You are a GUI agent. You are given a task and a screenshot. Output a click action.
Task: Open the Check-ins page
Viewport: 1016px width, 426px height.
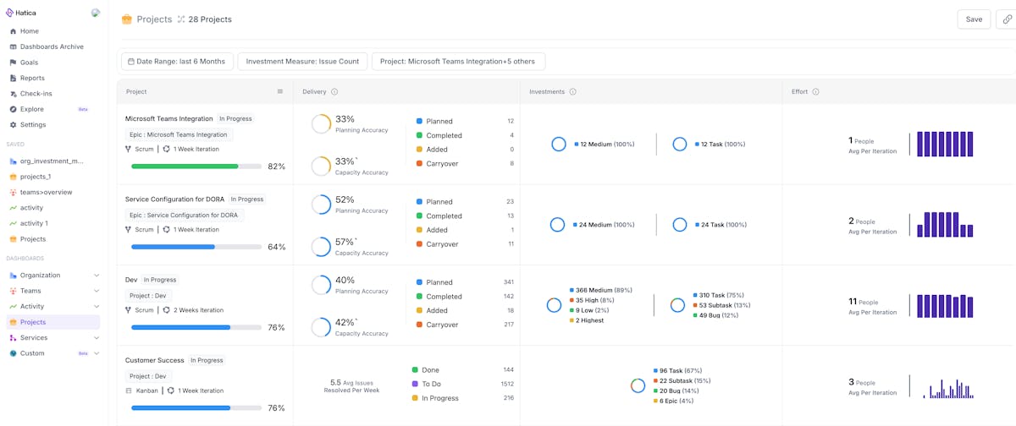tap(36, 94)
